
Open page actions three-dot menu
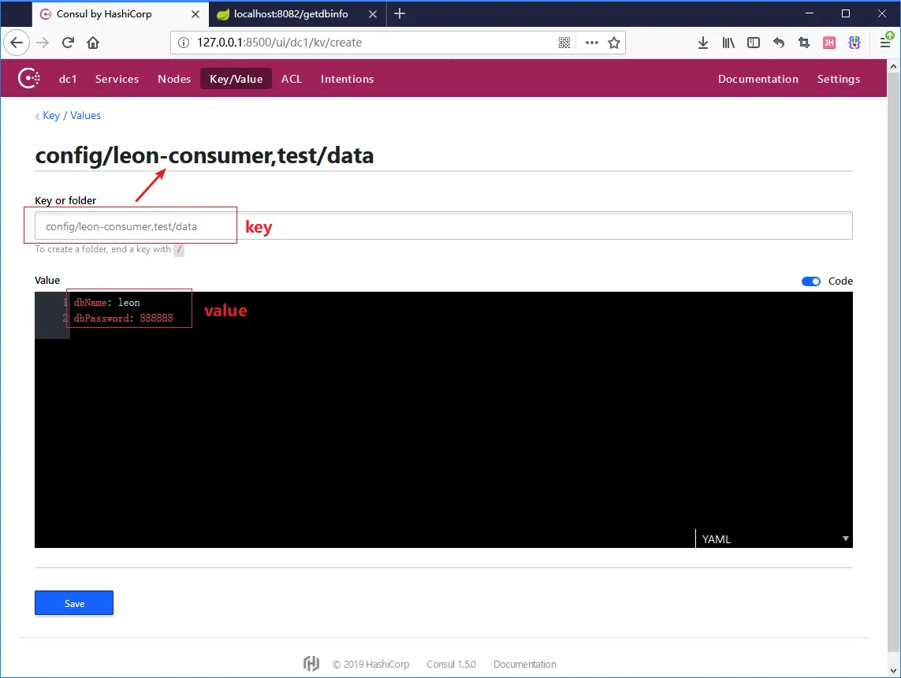click(x=592, y=43)
